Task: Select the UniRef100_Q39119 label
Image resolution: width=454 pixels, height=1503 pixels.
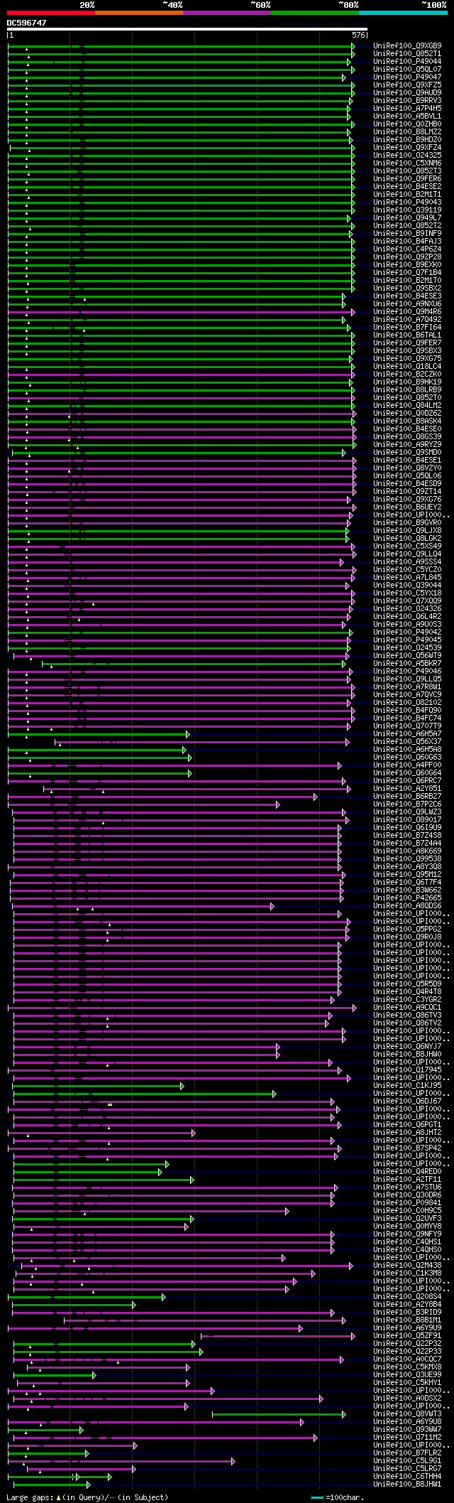Action: (407, 210)
